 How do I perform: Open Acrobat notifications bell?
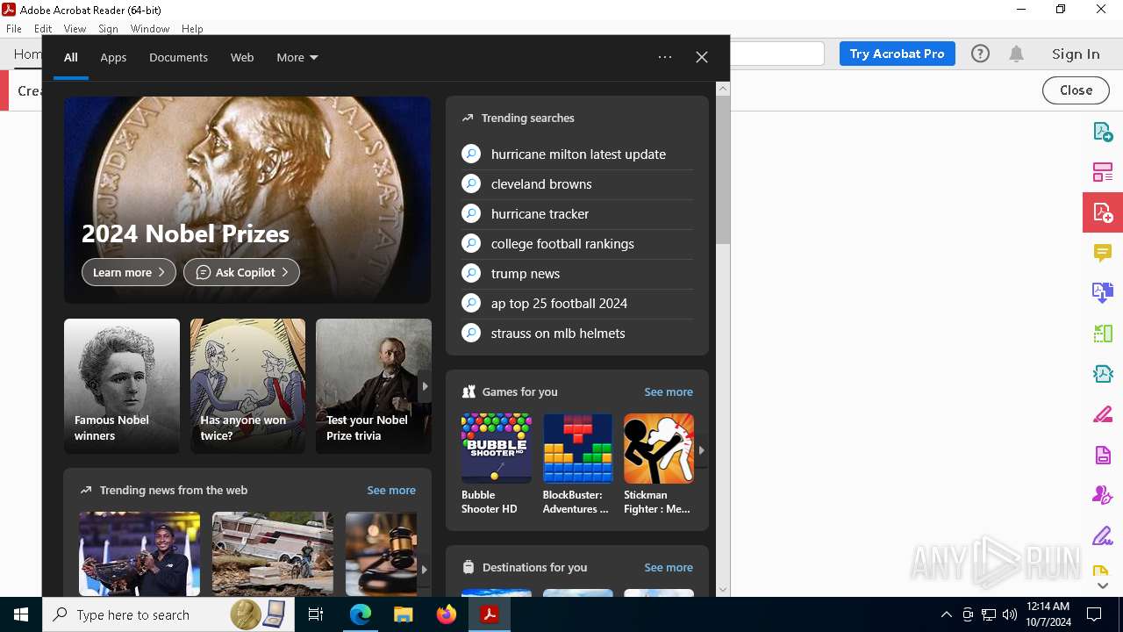coord(1016,54)
